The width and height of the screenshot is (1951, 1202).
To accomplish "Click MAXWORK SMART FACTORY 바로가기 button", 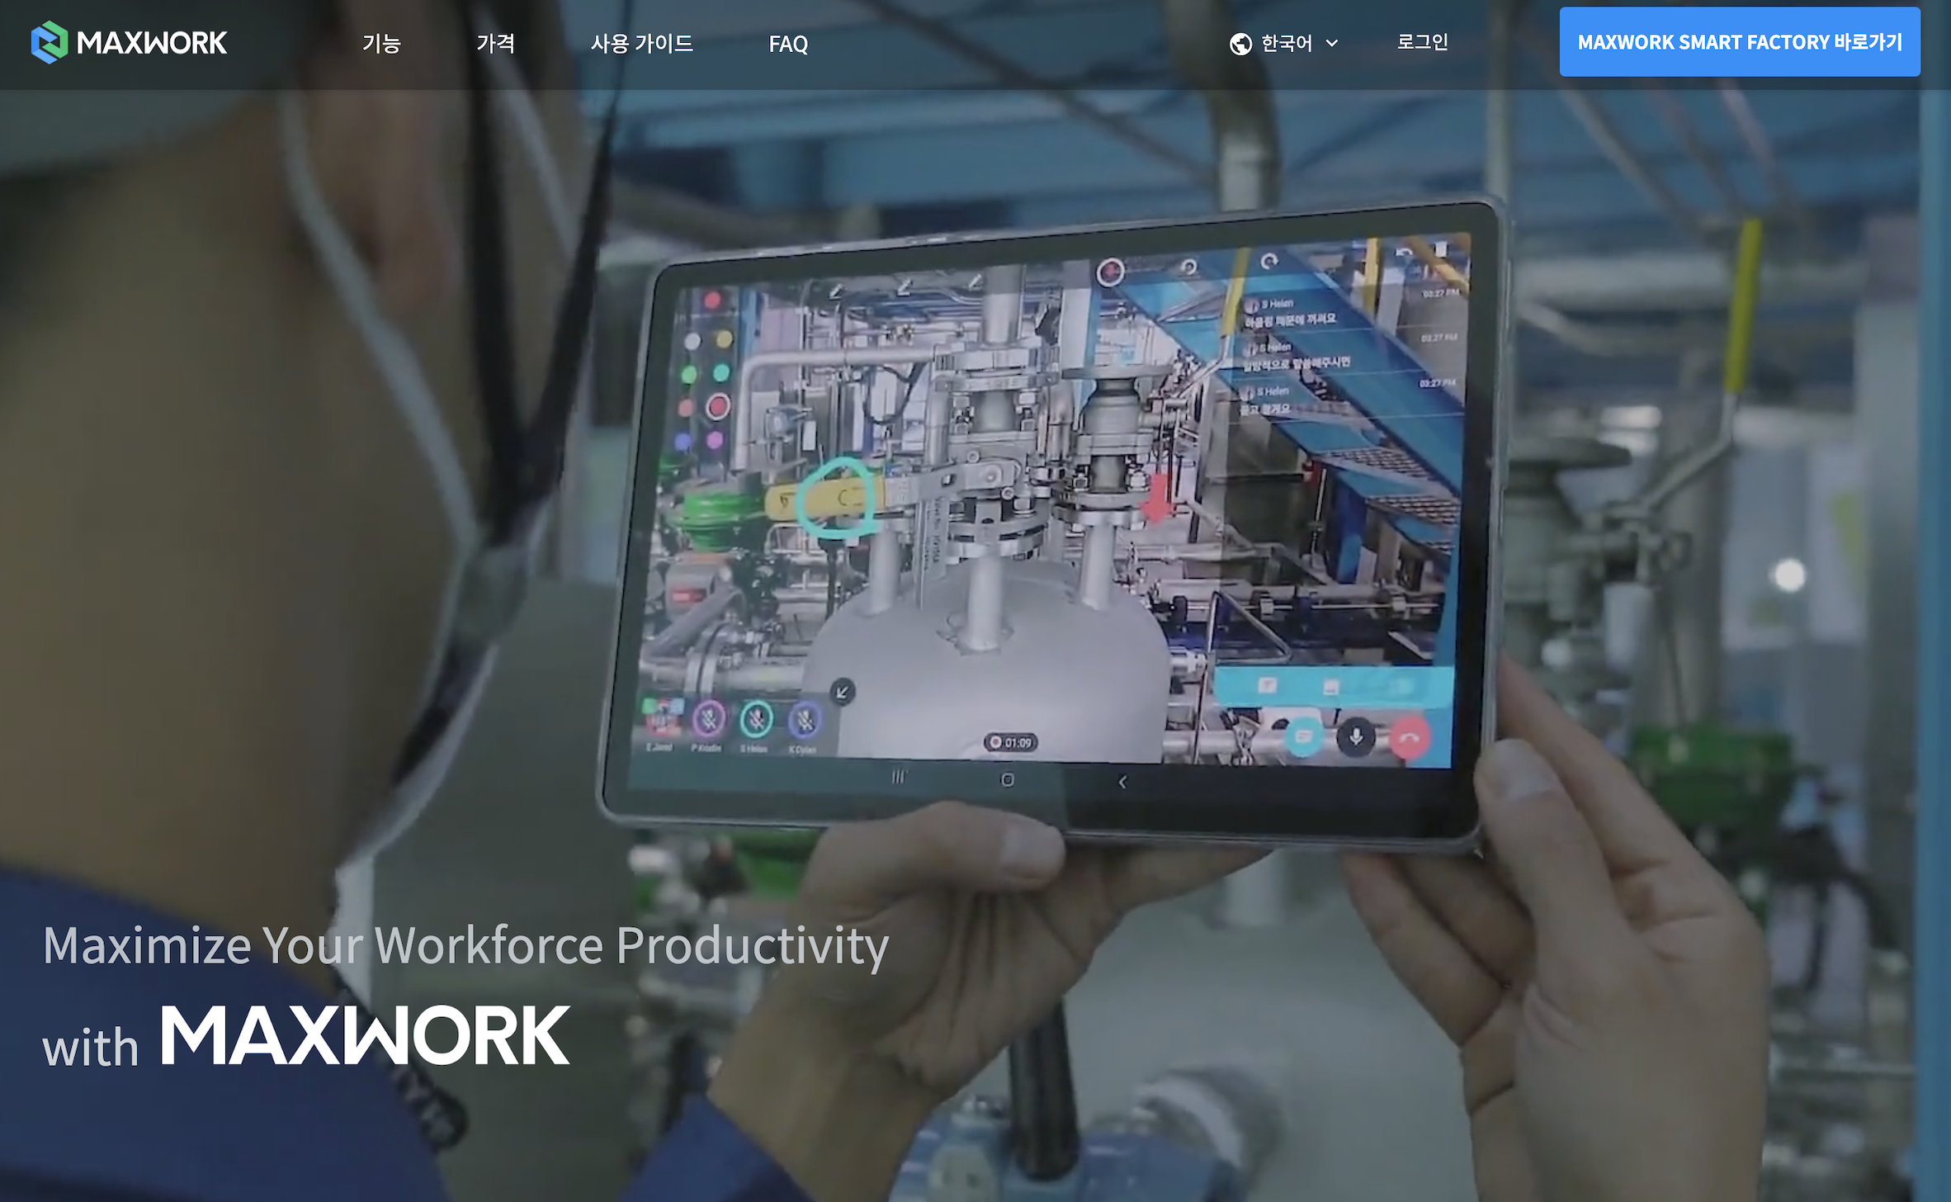I will click(1739, 42).
